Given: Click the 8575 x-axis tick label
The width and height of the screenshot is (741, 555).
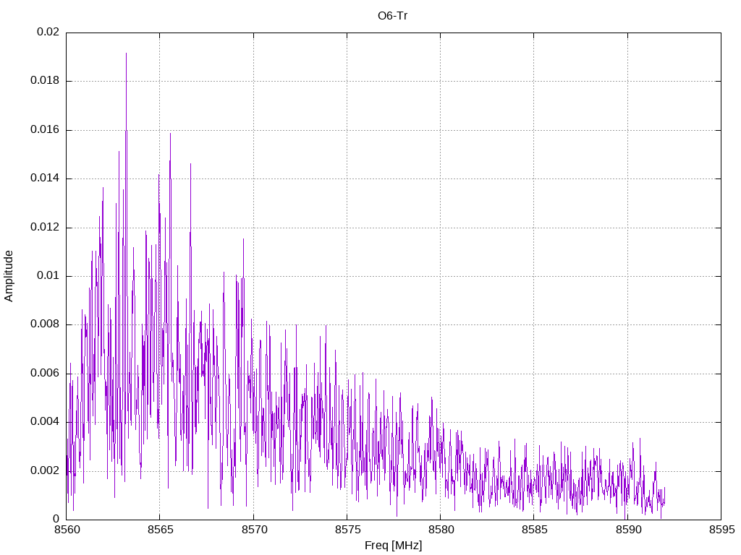Looking at the screenshot, I should 348,530.
